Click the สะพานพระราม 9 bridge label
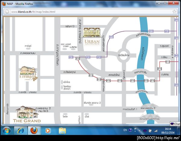 coord(148,108)
